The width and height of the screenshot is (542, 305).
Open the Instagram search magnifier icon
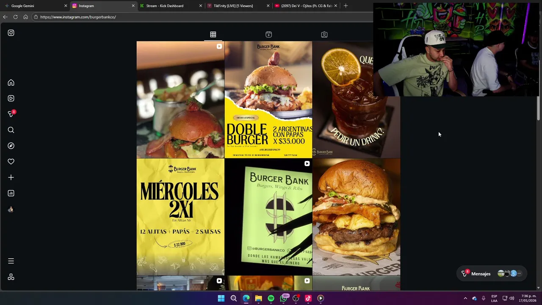coord(11,130)
